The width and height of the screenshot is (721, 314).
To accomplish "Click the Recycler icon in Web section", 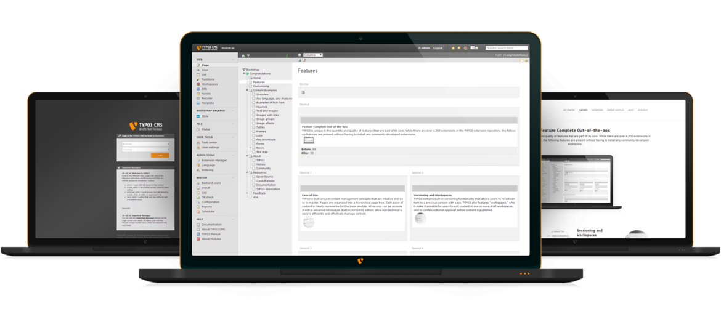I will (198, 98).
